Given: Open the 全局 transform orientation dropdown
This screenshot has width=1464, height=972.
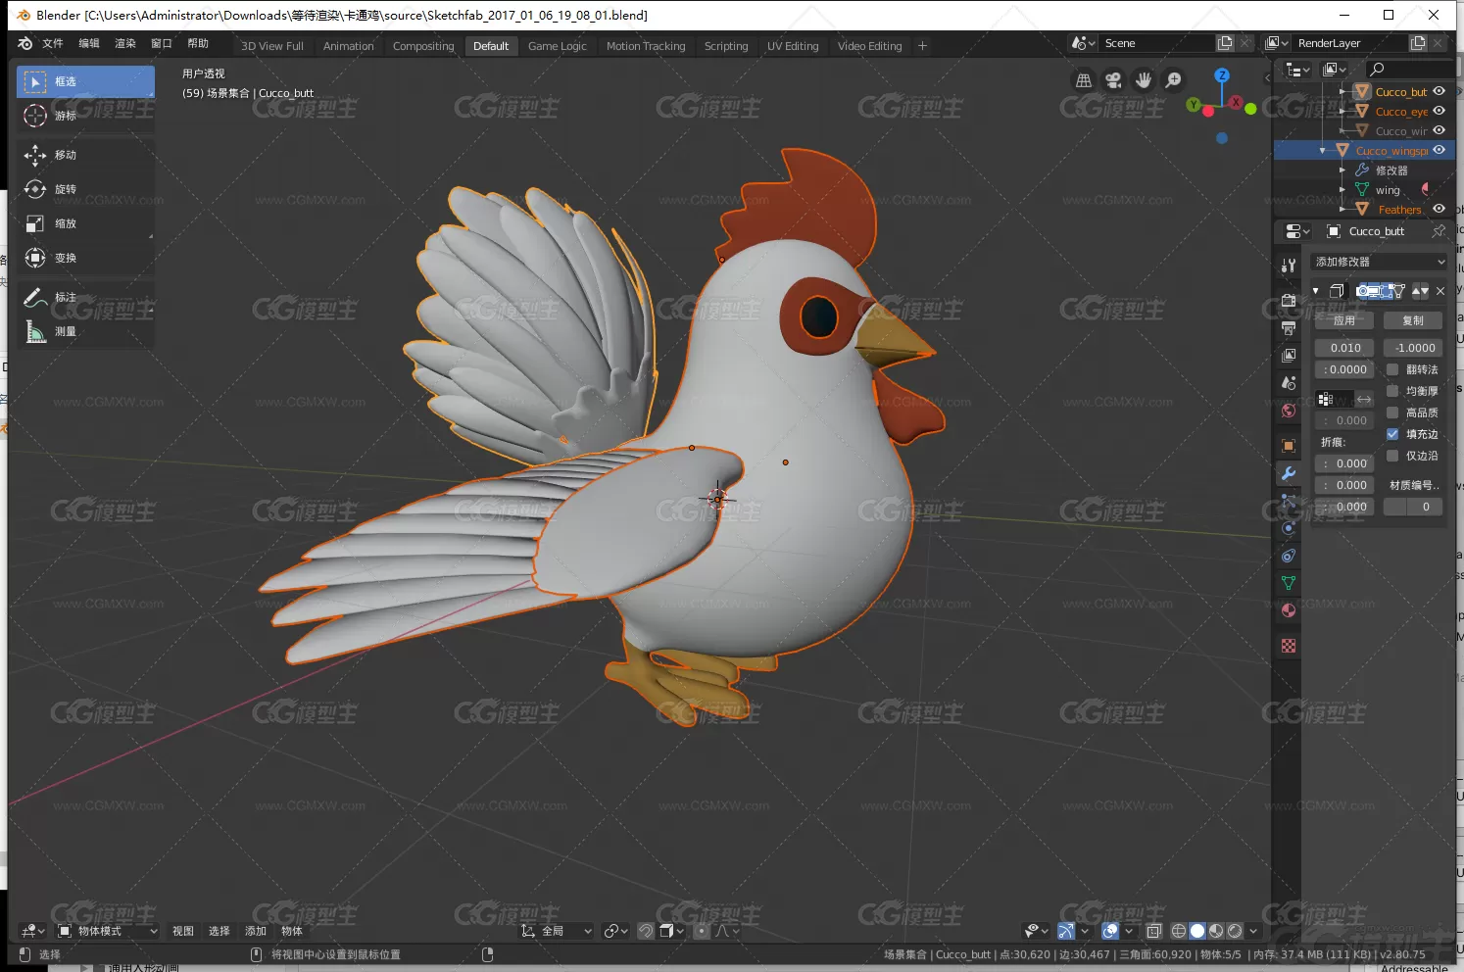Looking at the screenshot, I should (557, 931).
